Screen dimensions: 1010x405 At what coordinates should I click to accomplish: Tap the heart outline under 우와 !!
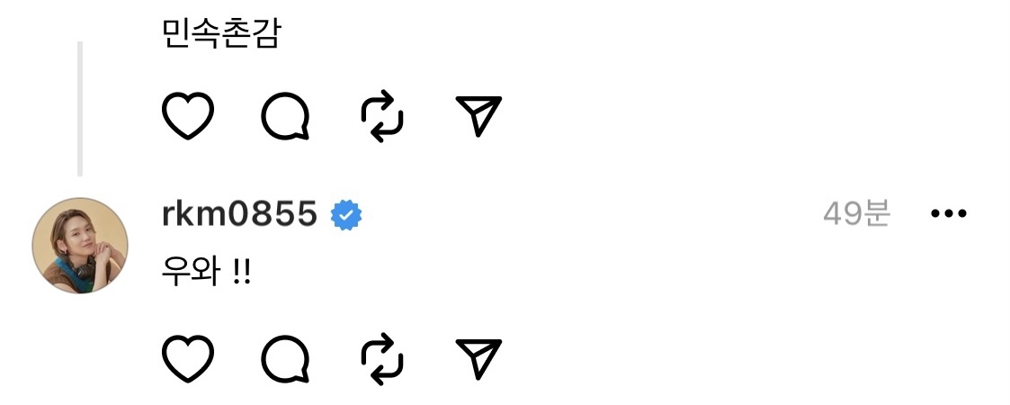tap(187, 359)
